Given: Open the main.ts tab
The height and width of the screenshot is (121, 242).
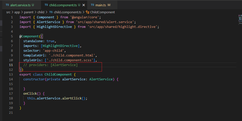Looking at the screenshot, I should coord(101,5).
